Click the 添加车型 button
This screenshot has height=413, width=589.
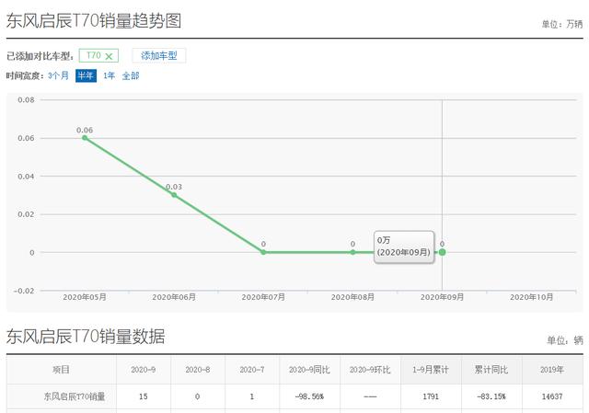point(159,55)
